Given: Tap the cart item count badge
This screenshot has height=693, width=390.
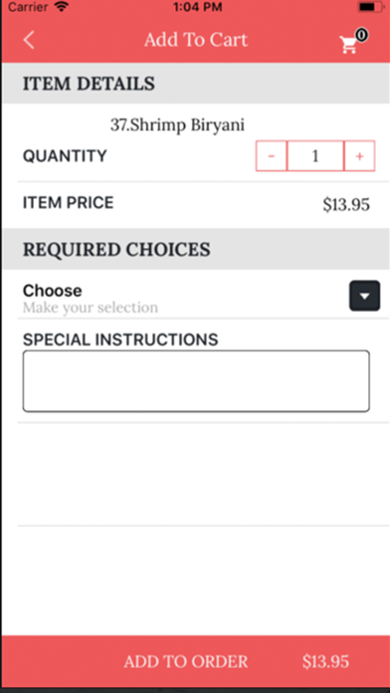Looking at the screenshot, I should click(x=361, y=35).
